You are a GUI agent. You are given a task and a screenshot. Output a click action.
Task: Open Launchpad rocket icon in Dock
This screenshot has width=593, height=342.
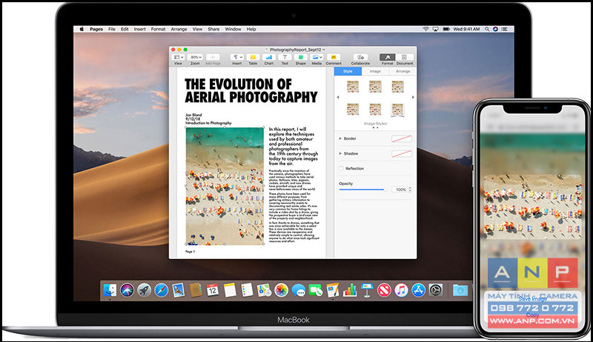click(144, 290)
